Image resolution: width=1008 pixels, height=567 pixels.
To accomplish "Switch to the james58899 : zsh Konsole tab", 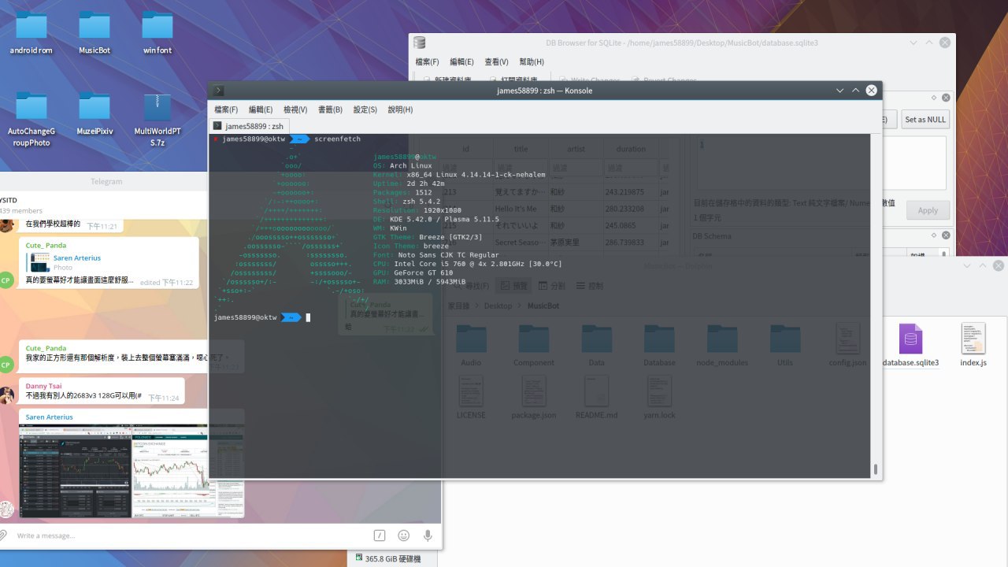I will [x=248, y=126].
